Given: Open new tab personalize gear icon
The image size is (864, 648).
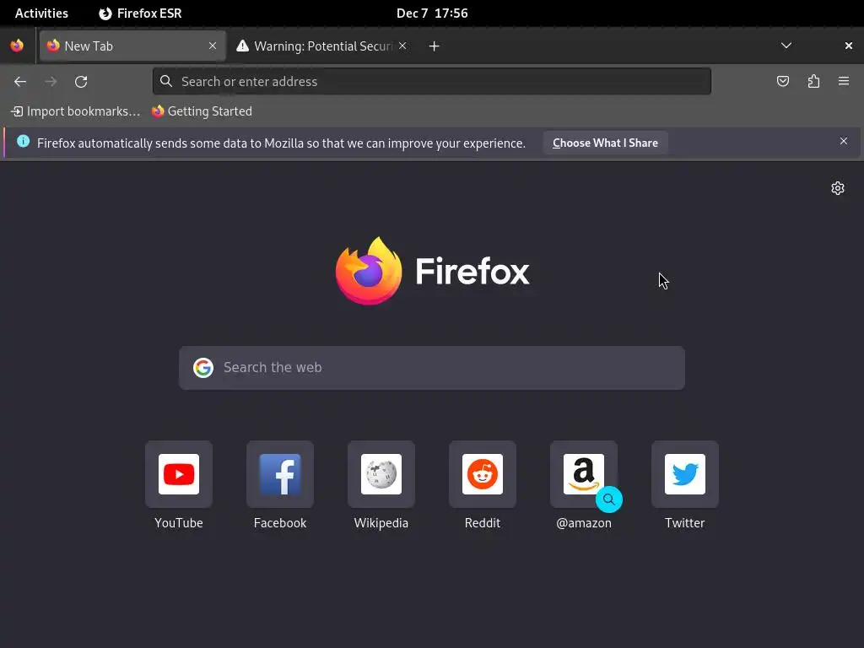Looking at the screenshot, I should pyautogui.click(x=838, y=188).
